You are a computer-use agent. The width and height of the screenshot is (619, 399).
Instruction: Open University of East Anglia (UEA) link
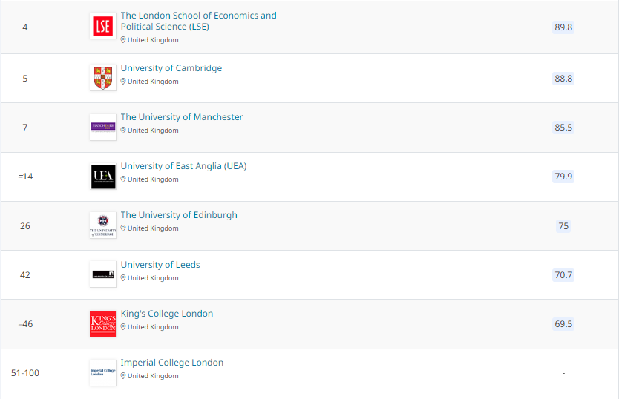tap(183, 166)
